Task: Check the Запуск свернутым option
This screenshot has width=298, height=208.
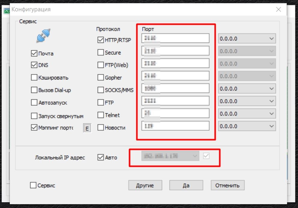Action: pos(34,116)
